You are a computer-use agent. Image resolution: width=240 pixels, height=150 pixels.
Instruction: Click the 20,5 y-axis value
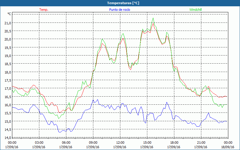[x=8, y=31]
